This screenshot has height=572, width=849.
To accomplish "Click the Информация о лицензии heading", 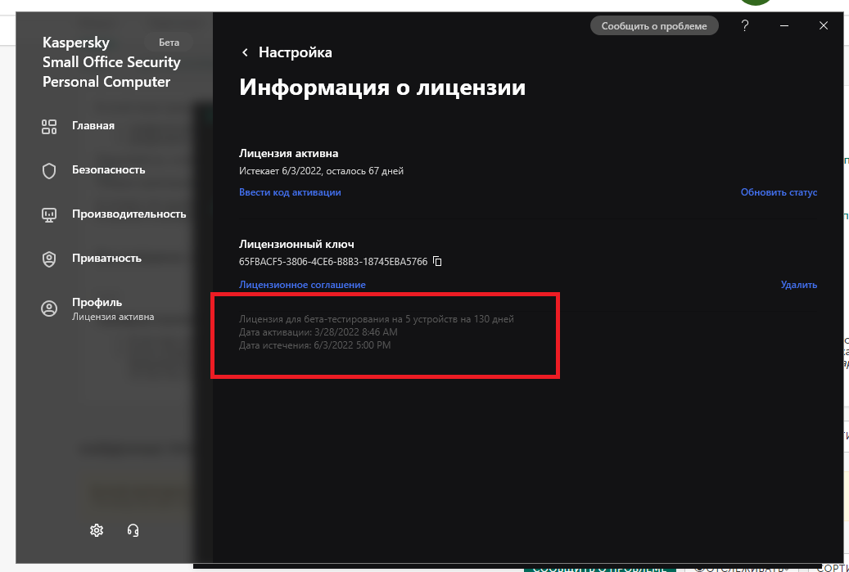I will coord(382,88).
